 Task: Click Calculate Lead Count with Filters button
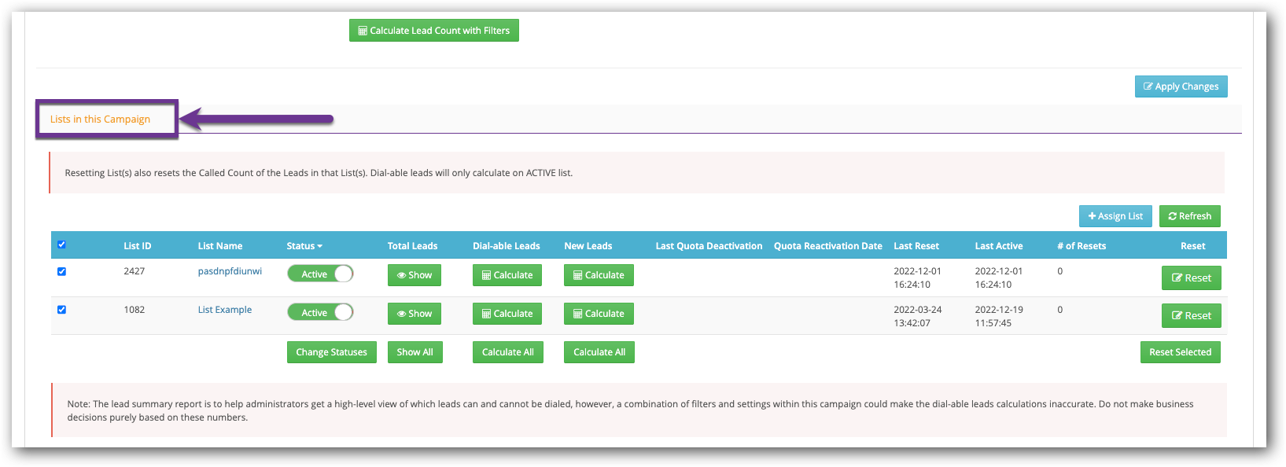pos(433,31)
